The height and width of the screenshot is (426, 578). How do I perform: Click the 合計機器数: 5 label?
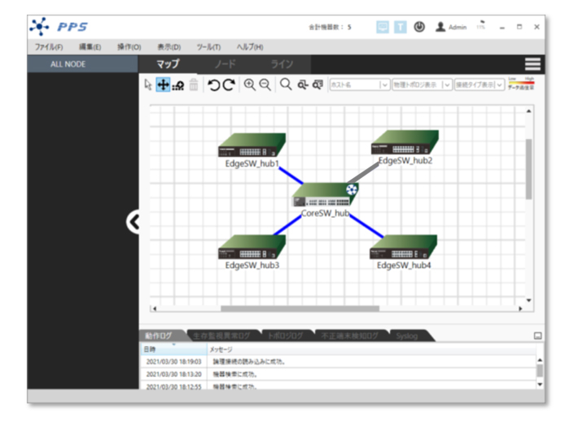330,28
